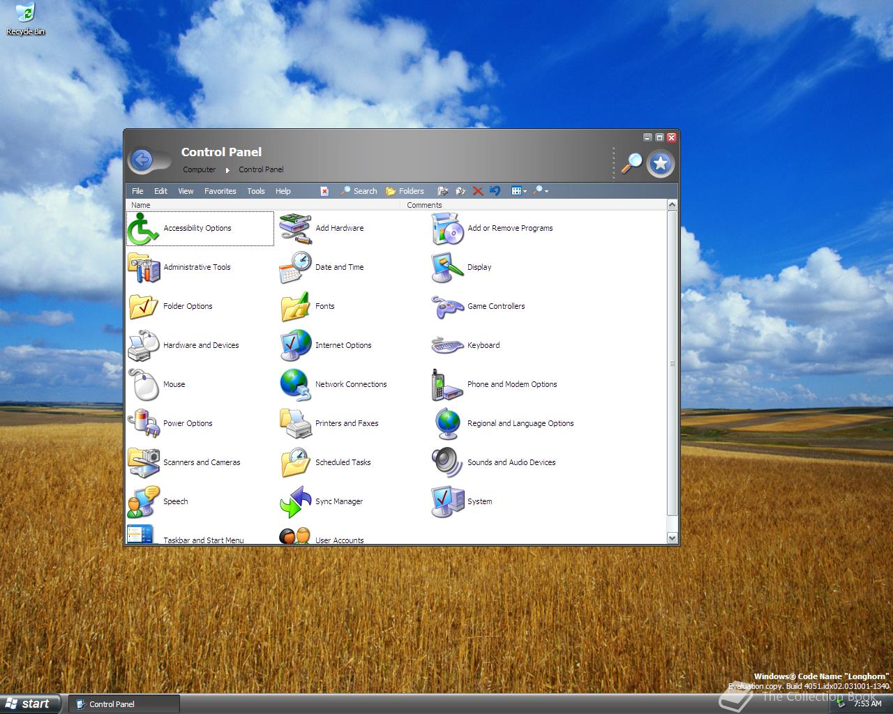Screen dimensions: 893x714
Task: Expand the breadcrumb arrow after Computer
Action: tap(227, 170)
